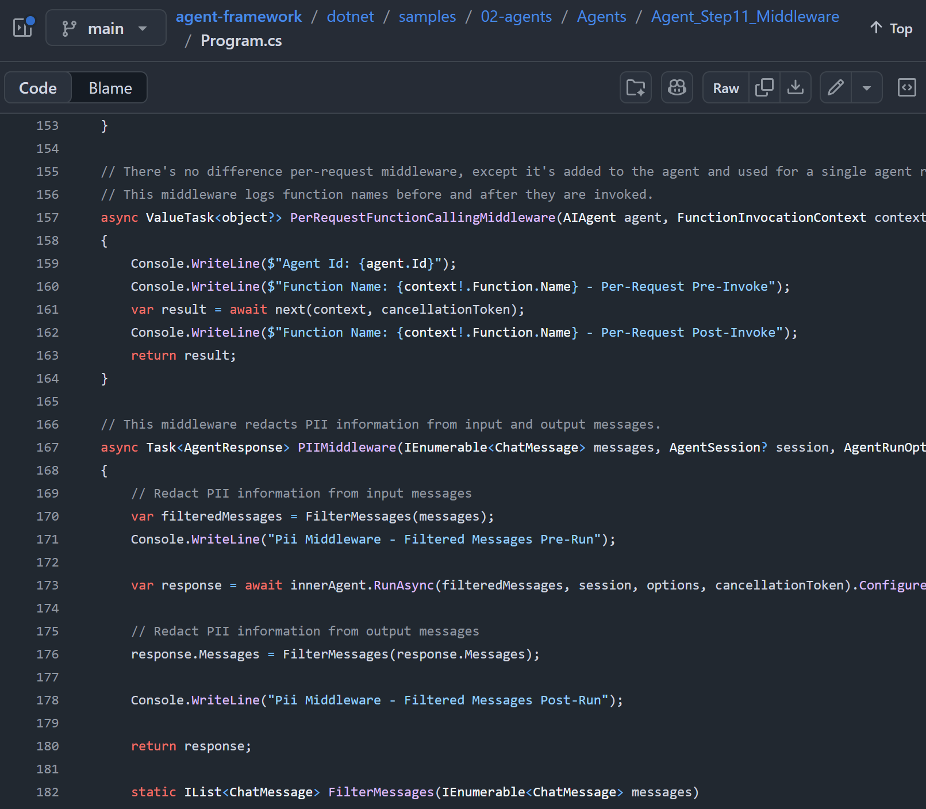The width and height of the screenshot is (926, 809).
Task: Click 'return result;' on line 163
Action: pyautogui.click(x=183, y=355)
